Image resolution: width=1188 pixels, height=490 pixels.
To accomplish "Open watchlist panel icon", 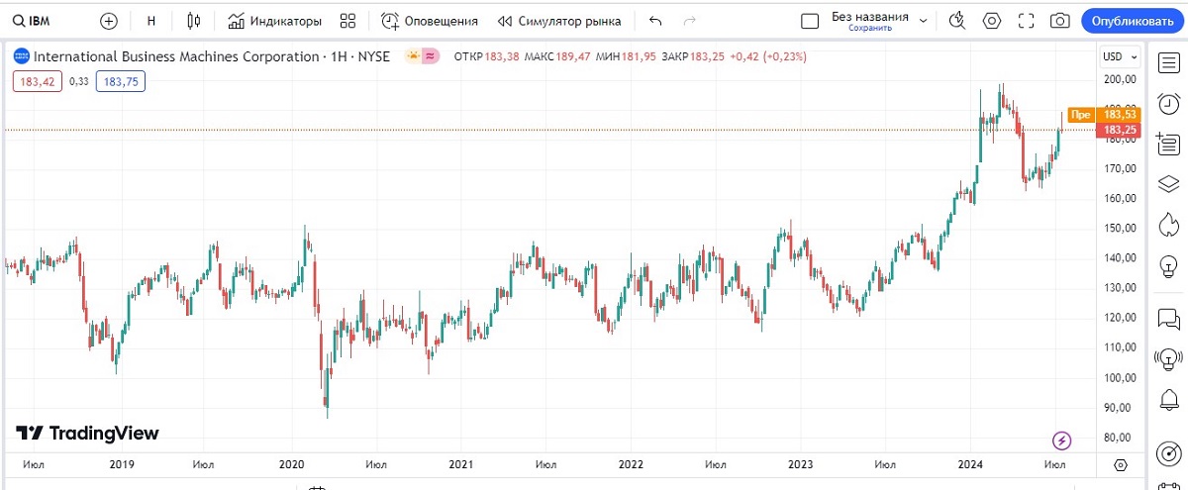I will tap(1168, 62).
